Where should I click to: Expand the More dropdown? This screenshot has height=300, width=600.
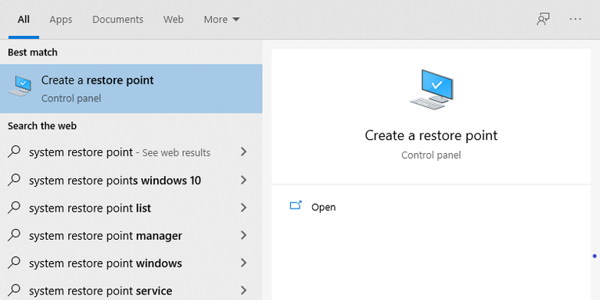tap(221, 20)
